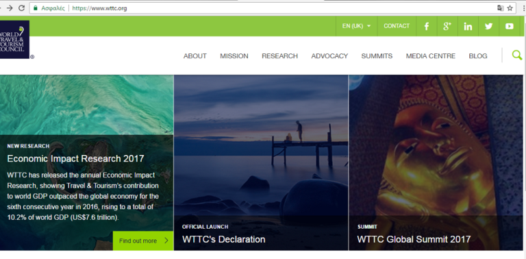Open the RESEARCH menu
This screenshot has height=259, width=526.
click(x=279, y=56)
